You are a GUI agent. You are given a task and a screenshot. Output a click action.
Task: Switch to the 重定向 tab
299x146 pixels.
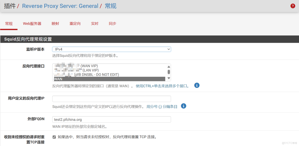pyautogui.click(x=75, y=23)
